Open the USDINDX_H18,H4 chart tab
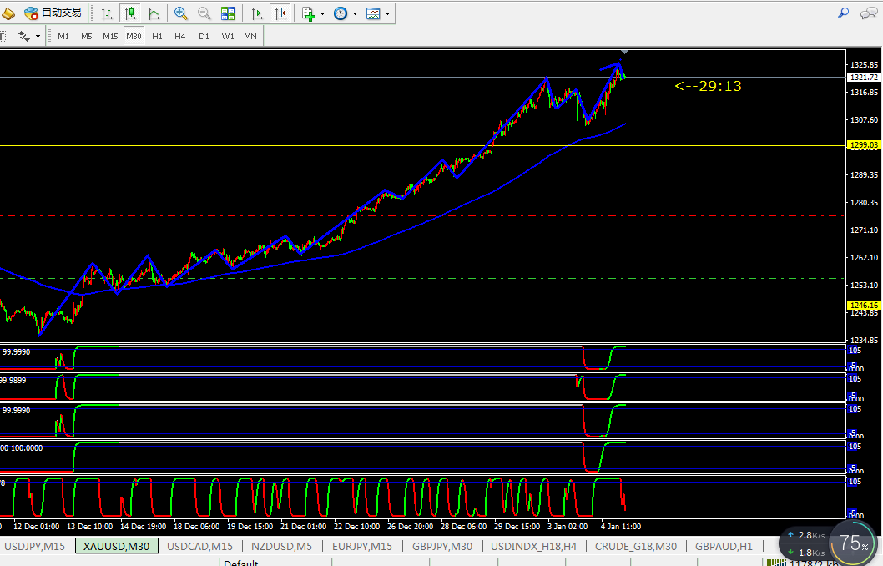Screen dimensions: 883x566 point(533,546)
